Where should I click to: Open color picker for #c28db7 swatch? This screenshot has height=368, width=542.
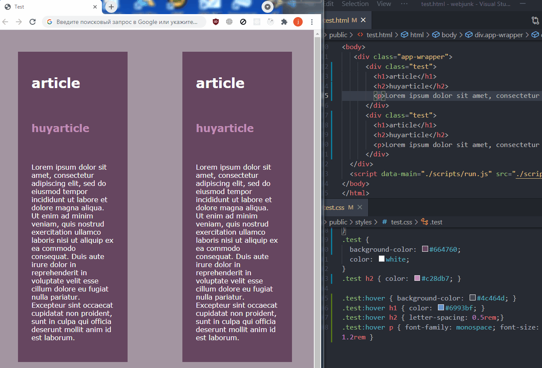pos(417,279)
